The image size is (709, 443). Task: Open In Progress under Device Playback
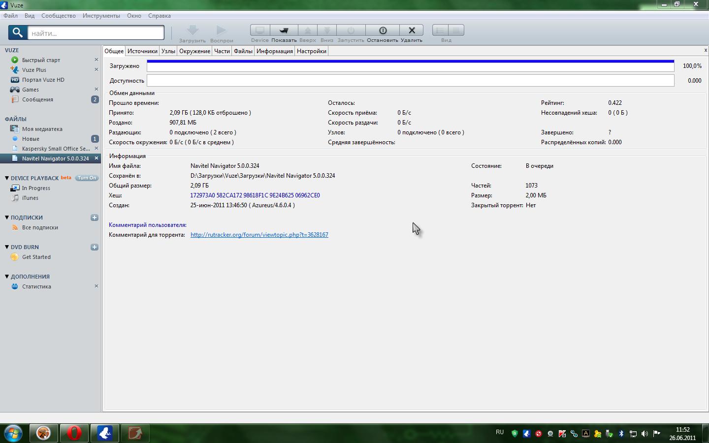click(36, 188)
